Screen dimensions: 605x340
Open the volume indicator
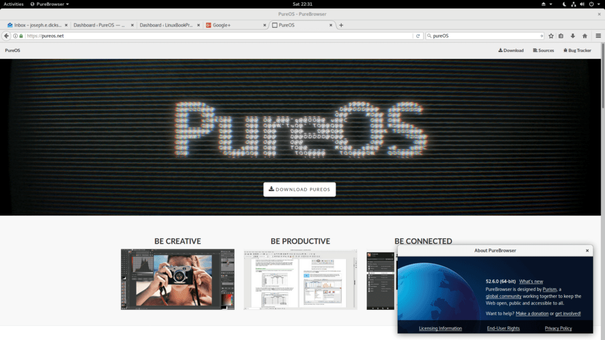[582, 4]
